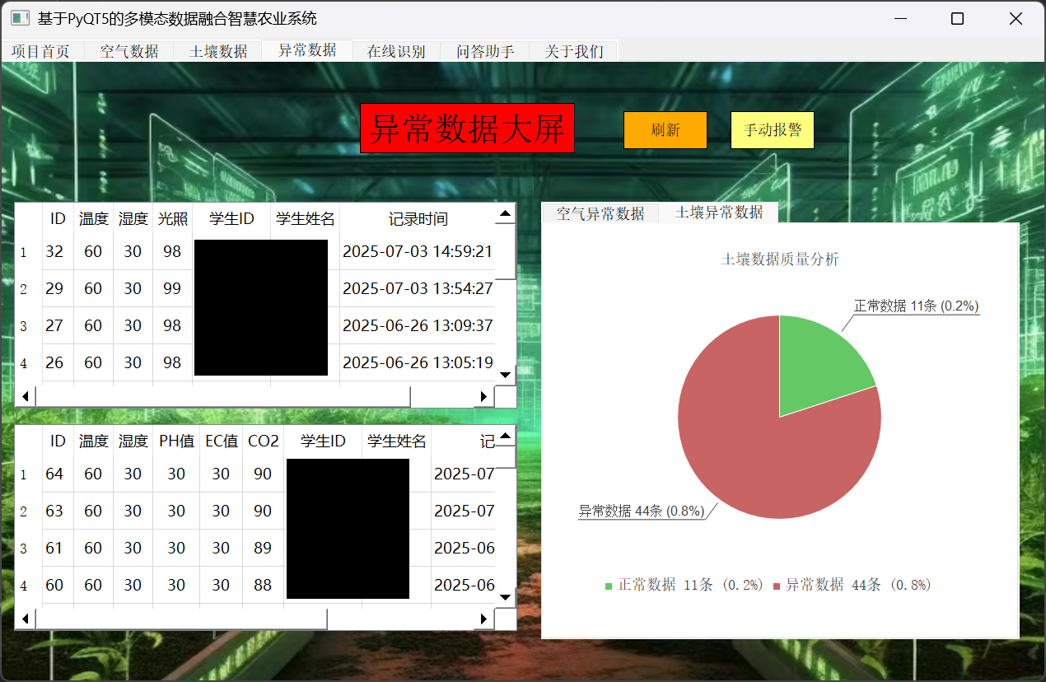Open the 问答助手 tab
Viewport: 1046px width, 682px height.
click(485, 51)
